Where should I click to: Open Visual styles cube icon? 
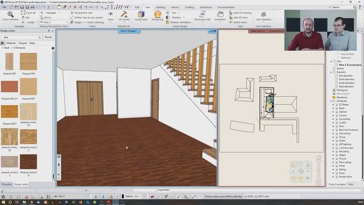point(141,17)
